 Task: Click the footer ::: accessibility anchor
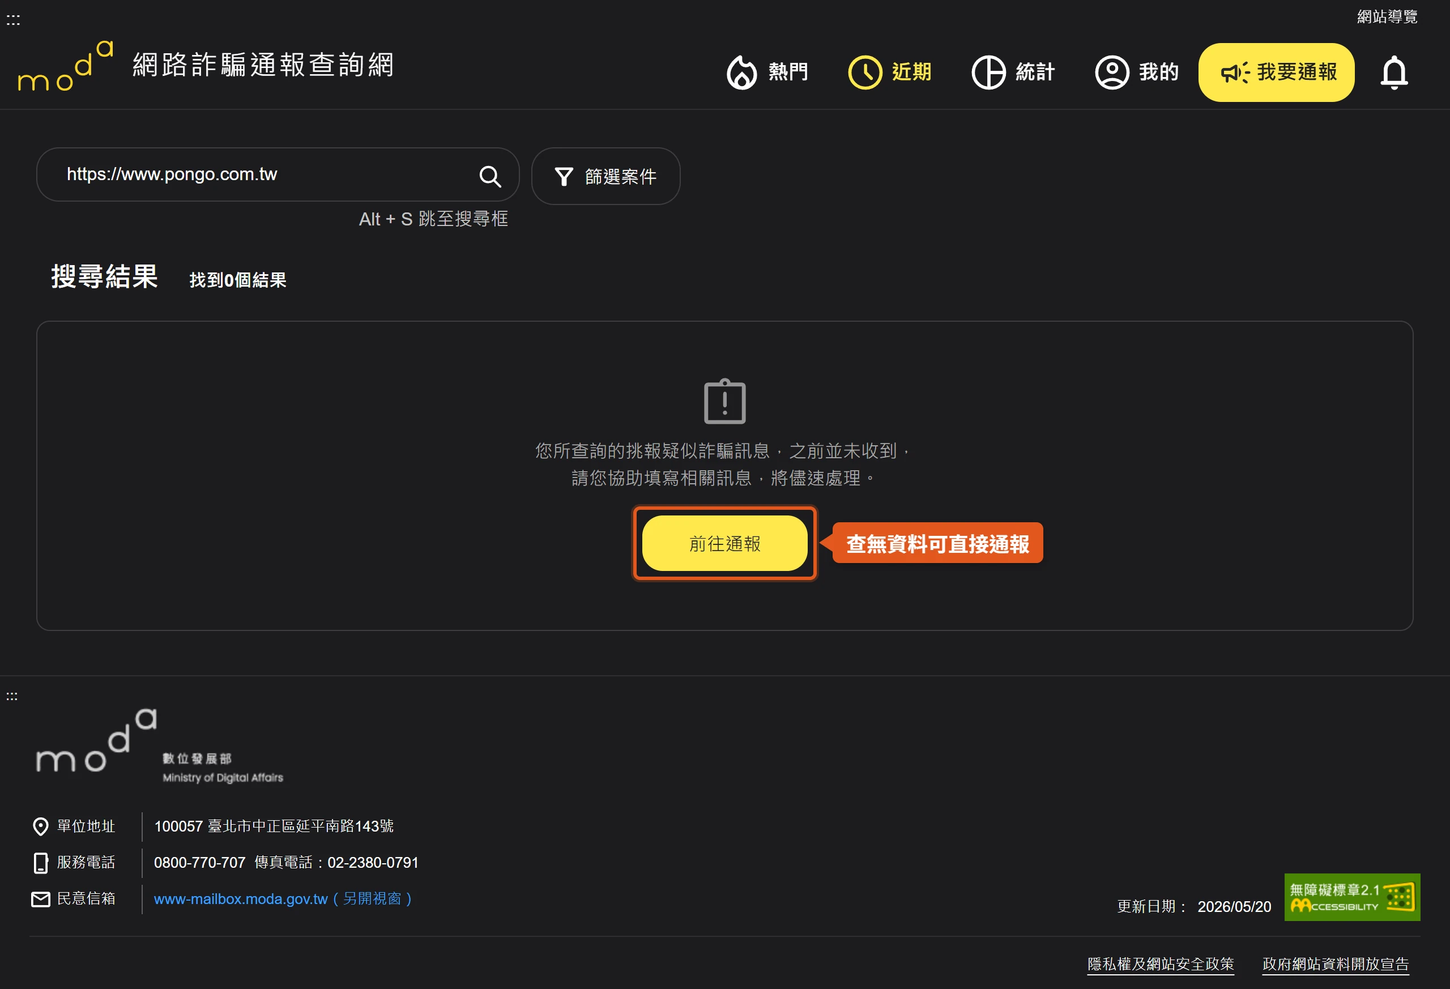click(12, 696)
